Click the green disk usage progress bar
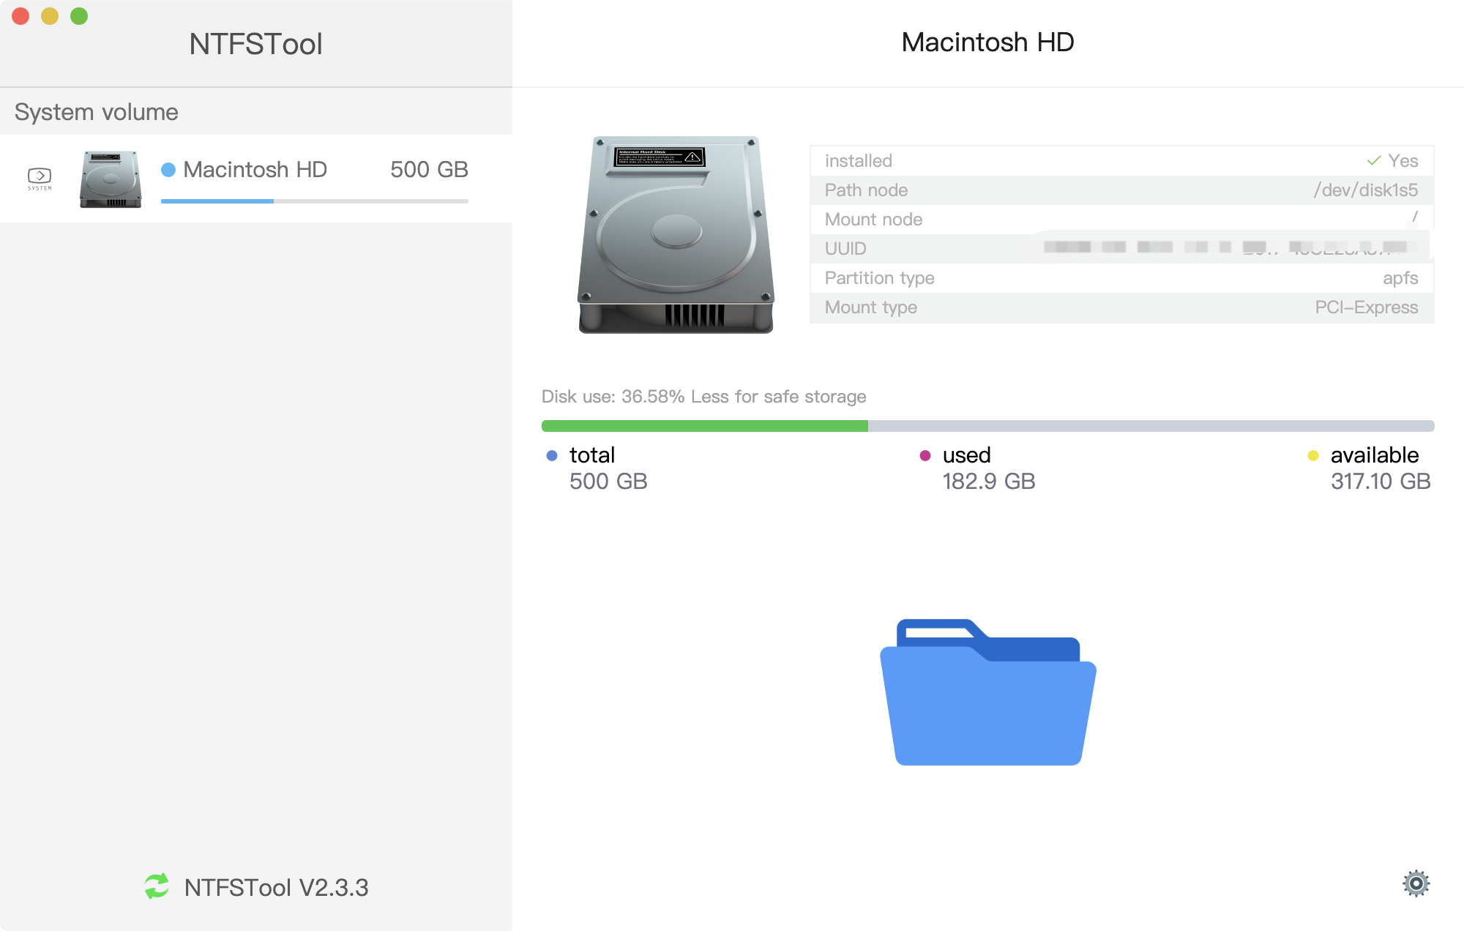The image size is (1464, 931). 704,426
